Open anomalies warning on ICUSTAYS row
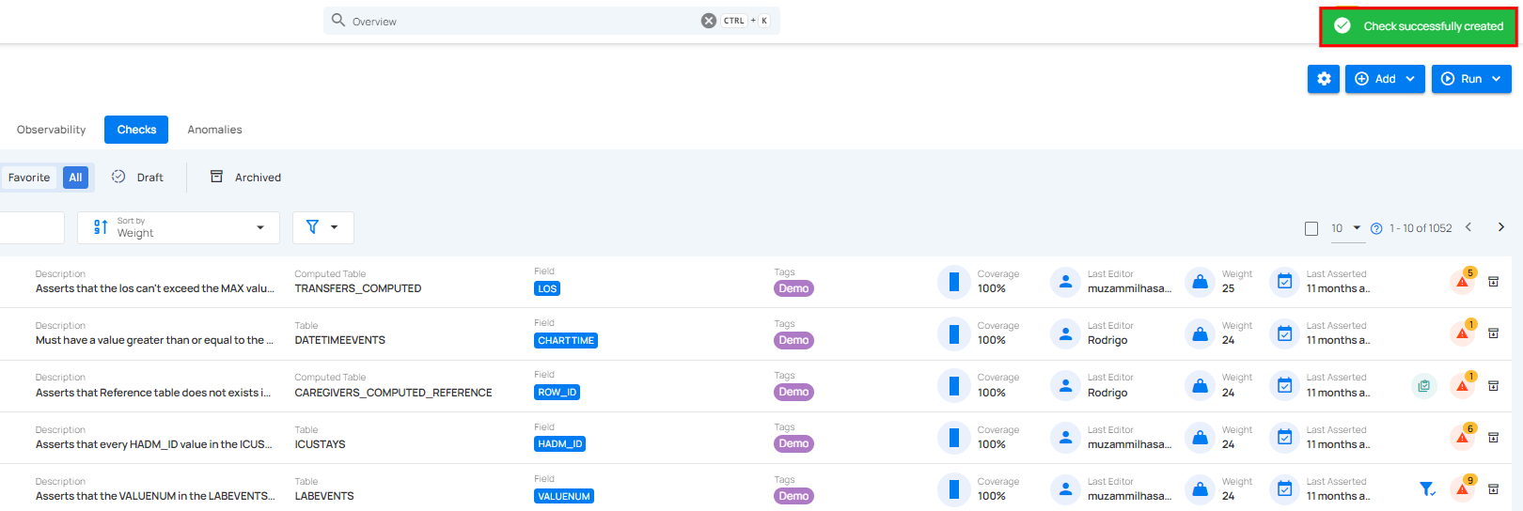 coord(1463,437)
